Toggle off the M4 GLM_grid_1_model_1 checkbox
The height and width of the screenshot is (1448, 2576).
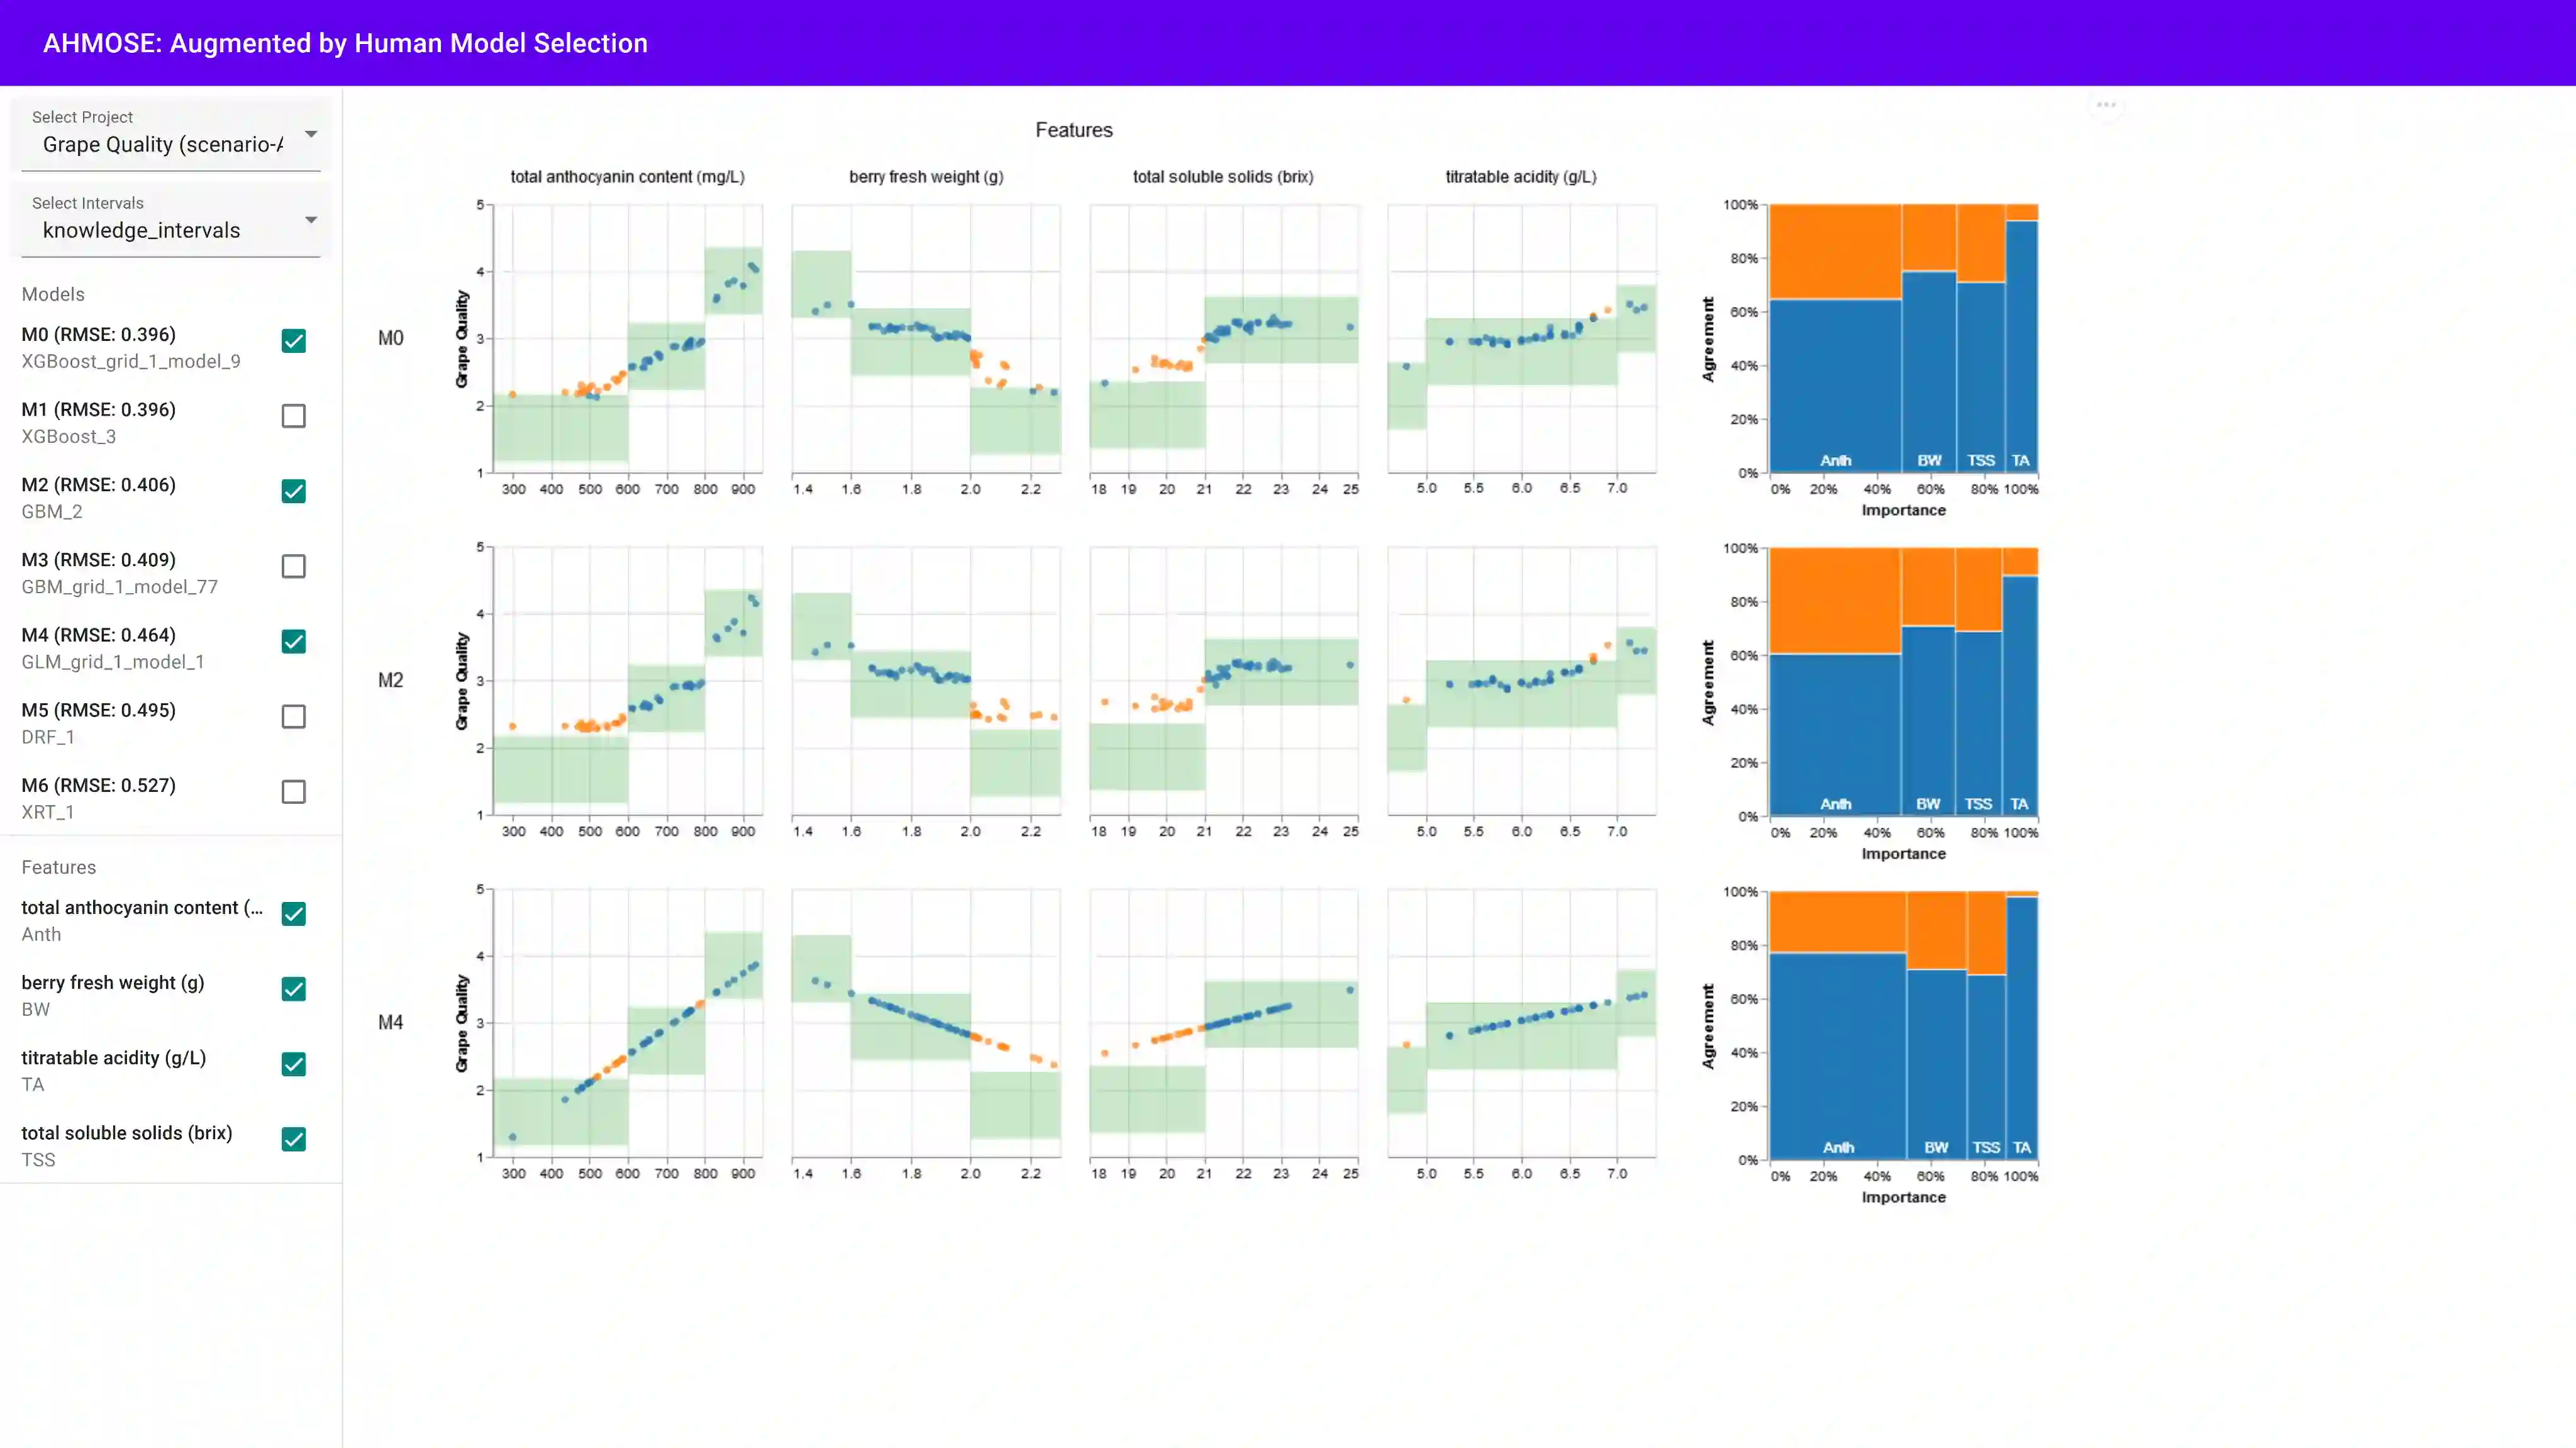click(x=293, y=641)
